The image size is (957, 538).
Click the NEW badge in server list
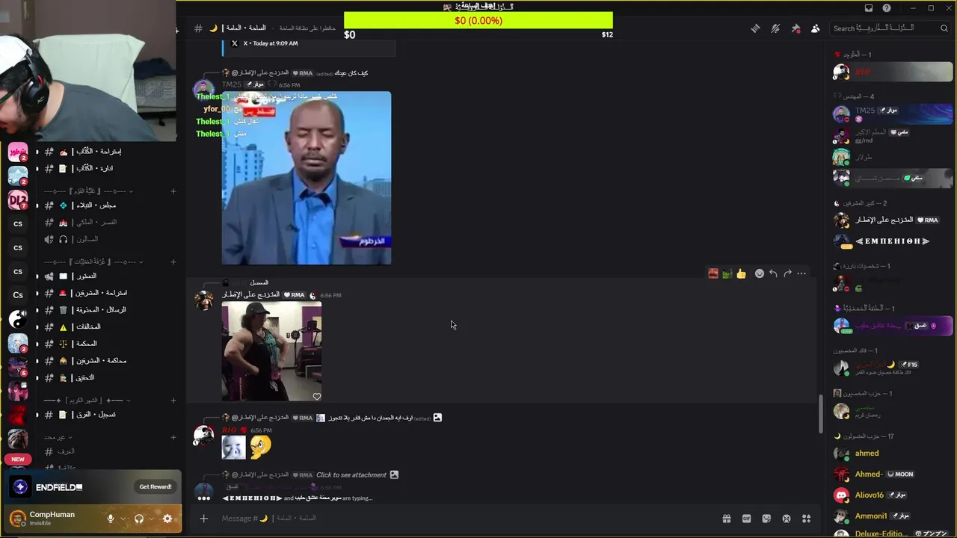[x=18, y=460]
